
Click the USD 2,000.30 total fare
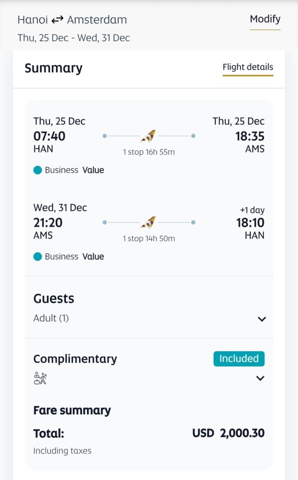click(228, 433)
